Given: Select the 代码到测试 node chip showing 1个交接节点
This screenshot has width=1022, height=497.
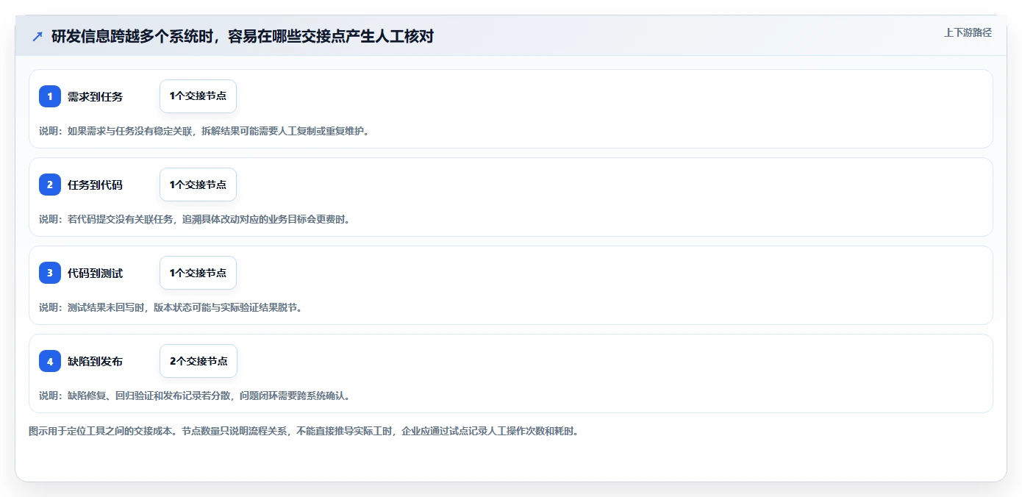Looking at the screenshot, I should click(198, 273).
